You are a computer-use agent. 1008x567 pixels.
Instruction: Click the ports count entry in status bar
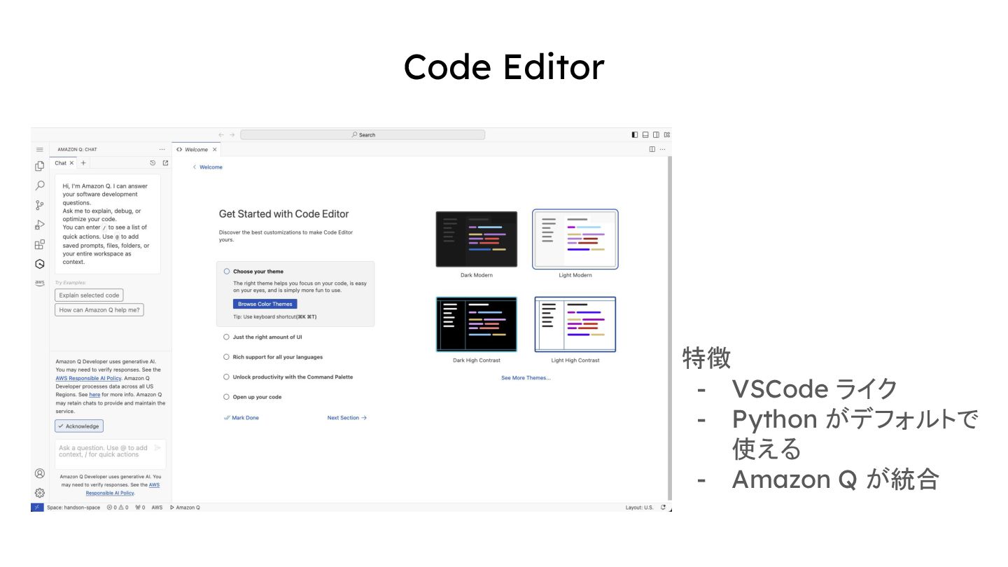[x=140, y=507]
